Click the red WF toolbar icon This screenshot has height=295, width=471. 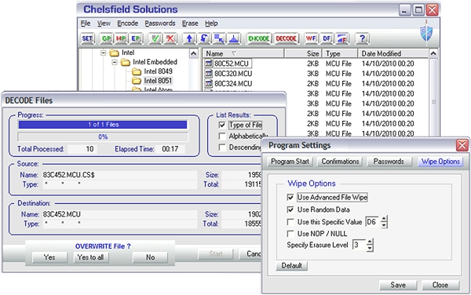click(311, 38)
